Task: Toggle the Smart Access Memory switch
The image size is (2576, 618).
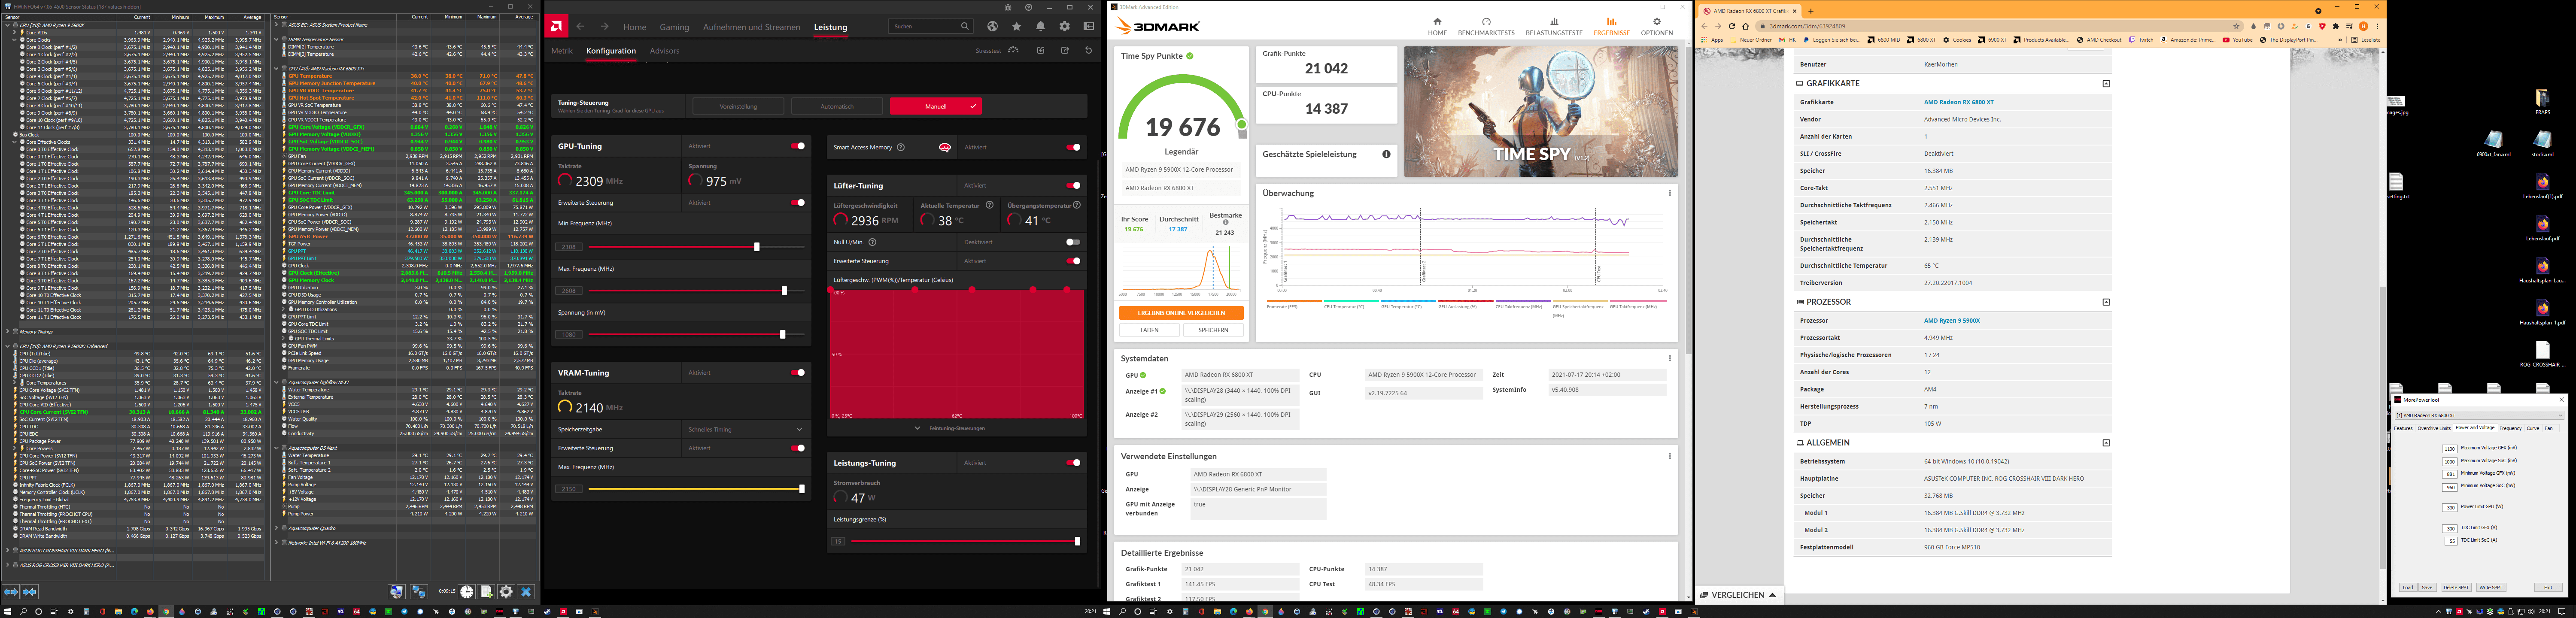Action: pyautogui.click(x=1073, y=147)
